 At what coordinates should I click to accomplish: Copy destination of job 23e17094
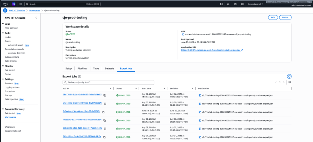(200, 95)
